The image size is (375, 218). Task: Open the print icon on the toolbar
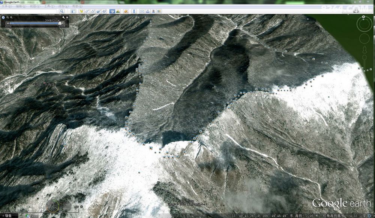point(148,12)
